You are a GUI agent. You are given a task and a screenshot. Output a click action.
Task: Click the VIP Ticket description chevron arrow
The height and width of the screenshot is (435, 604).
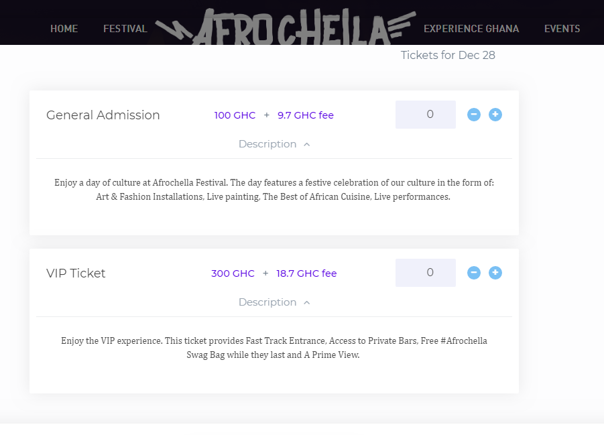point(307,302)
